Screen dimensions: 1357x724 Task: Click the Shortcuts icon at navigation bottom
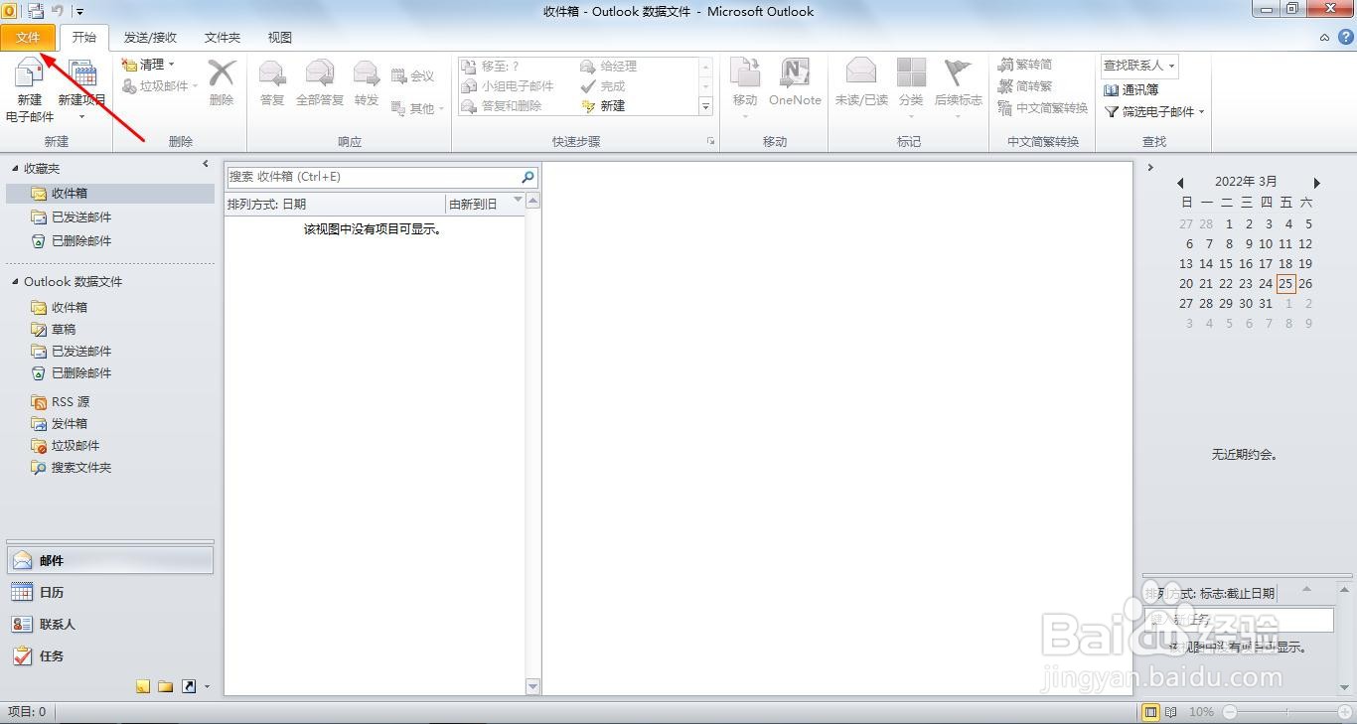pos(189,686)
